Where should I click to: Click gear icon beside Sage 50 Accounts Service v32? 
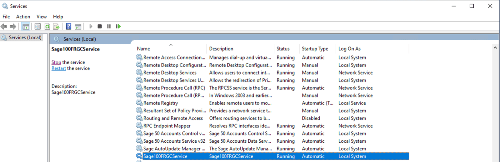[139, 141]
